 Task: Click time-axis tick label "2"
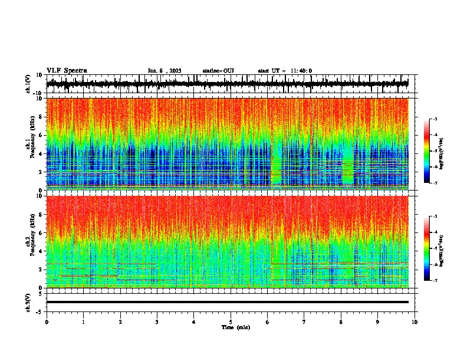(x=120, y=322)
